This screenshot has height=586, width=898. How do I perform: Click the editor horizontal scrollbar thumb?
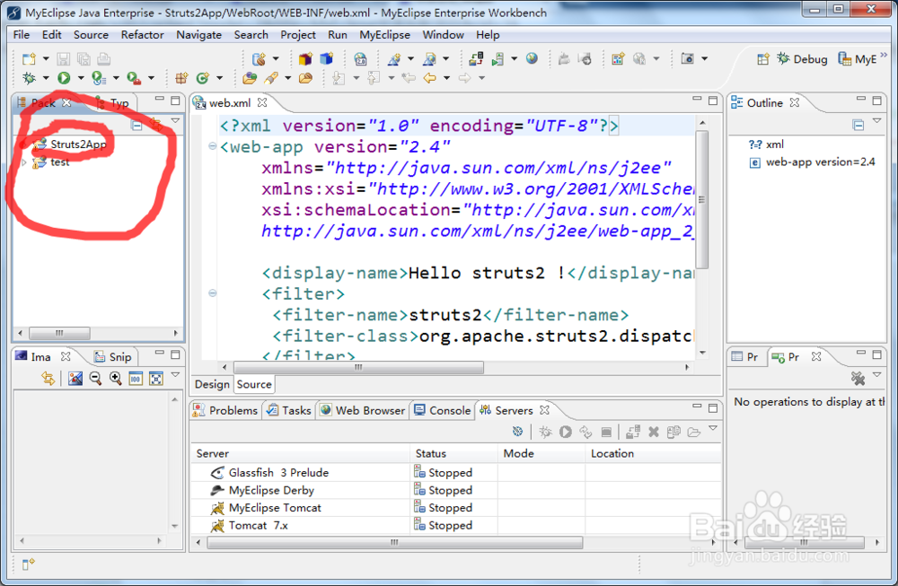click(x=358, y=367)
